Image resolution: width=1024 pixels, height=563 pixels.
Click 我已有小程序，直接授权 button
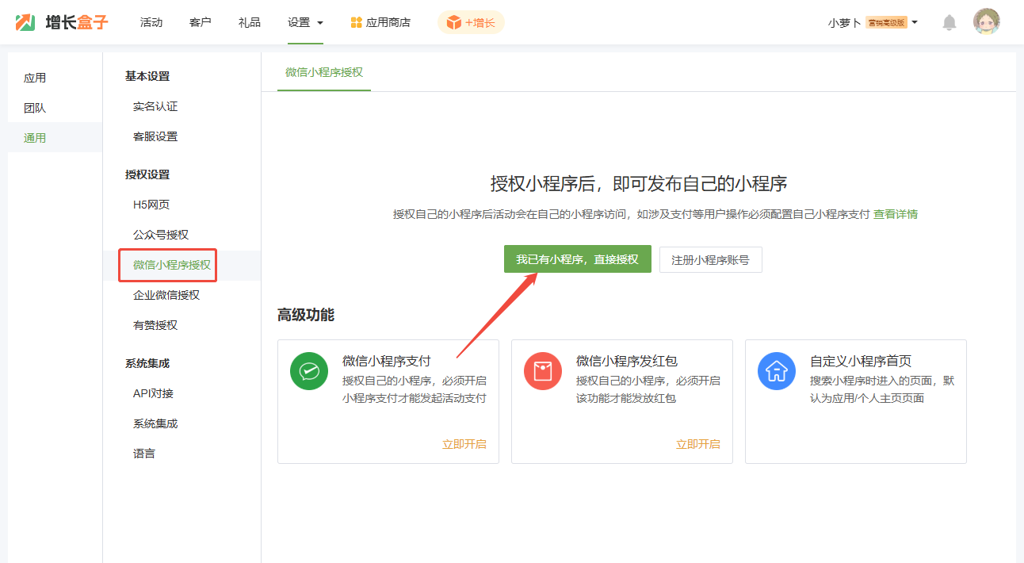pos(578,259)
